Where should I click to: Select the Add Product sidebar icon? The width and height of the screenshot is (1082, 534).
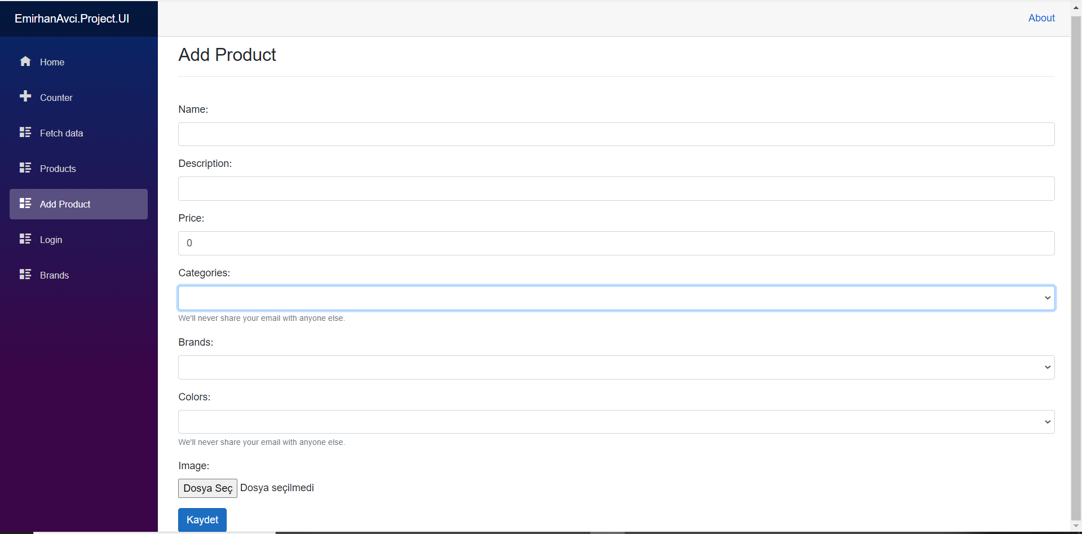[25, 204]
